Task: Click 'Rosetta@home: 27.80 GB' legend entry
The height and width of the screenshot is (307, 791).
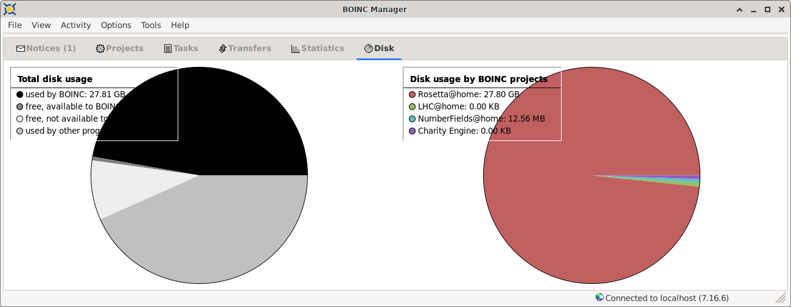Action: point(469,94)
